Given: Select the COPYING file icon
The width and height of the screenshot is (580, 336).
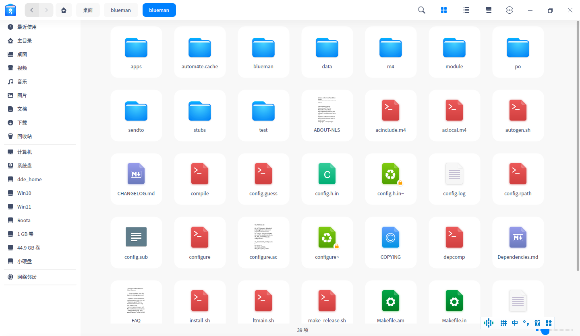Looking at the screenshot, I should 391,237.
